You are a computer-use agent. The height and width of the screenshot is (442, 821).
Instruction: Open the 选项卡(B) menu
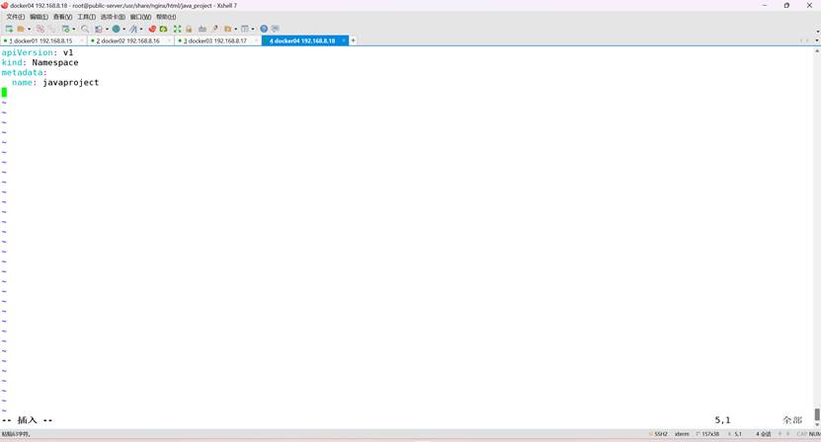point(113,17)
